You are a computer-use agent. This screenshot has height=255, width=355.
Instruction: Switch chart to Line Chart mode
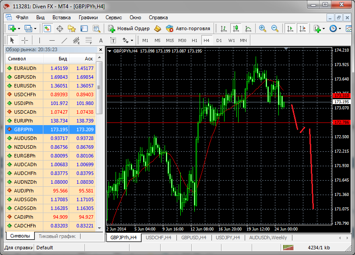click(x=248, y=28)
